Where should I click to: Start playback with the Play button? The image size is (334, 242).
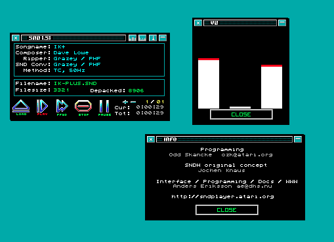(42, 107)
